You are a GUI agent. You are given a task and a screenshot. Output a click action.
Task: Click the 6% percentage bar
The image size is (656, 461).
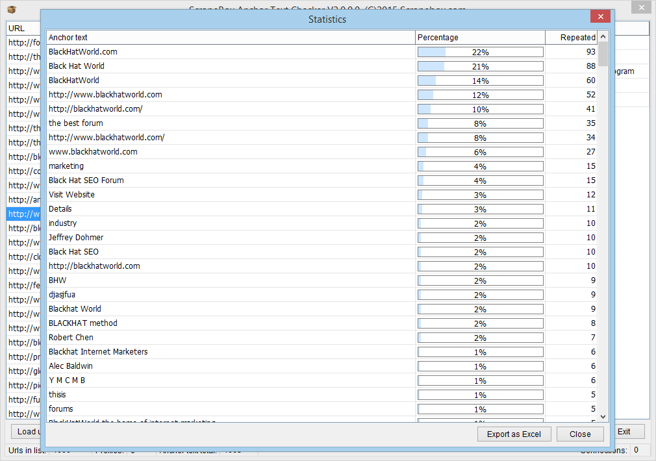pos(480,153)
